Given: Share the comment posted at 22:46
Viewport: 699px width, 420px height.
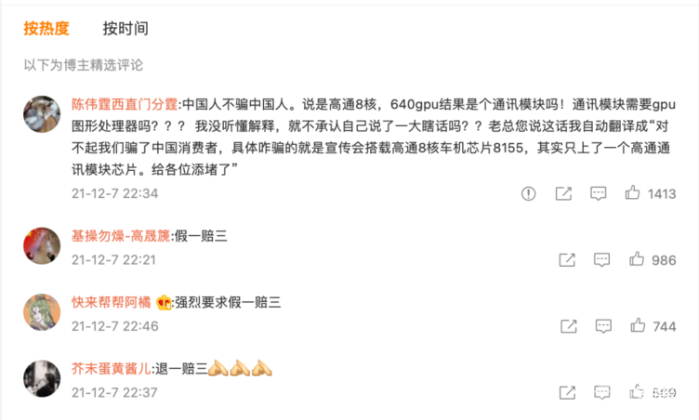Looking at the screenshot, I should [x=568, y=326].
